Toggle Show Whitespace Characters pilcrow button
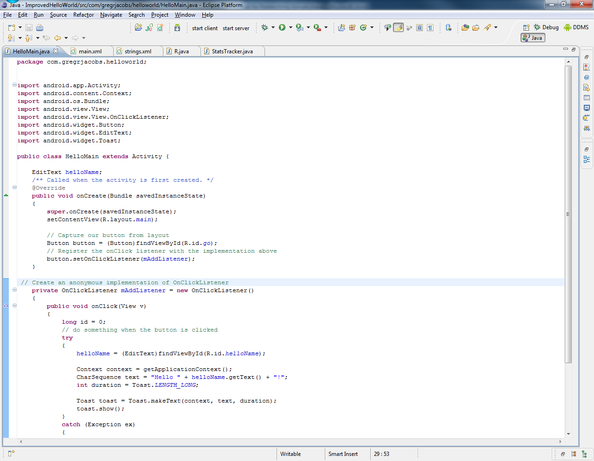The height and width of the screenshot is (461, 594). tap(430, 28)
